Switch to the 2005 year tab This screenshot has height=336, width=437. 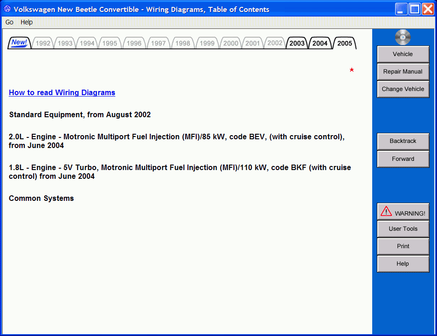tap(345, 43)
